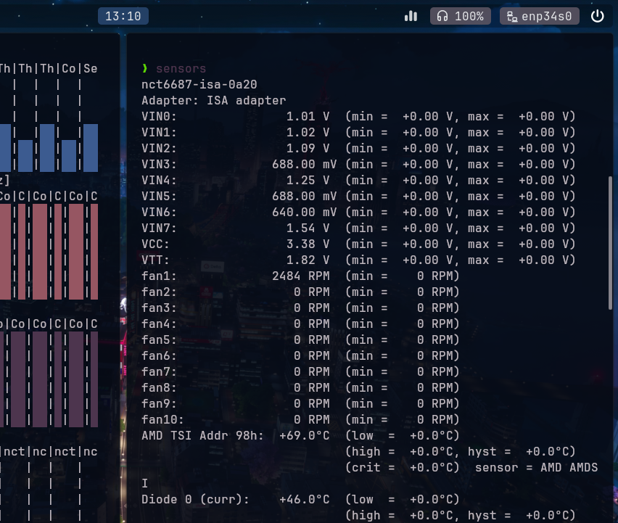Click the 'fan3:' label
Viewport: 618px width, 523px height.
tap(159, 308)
